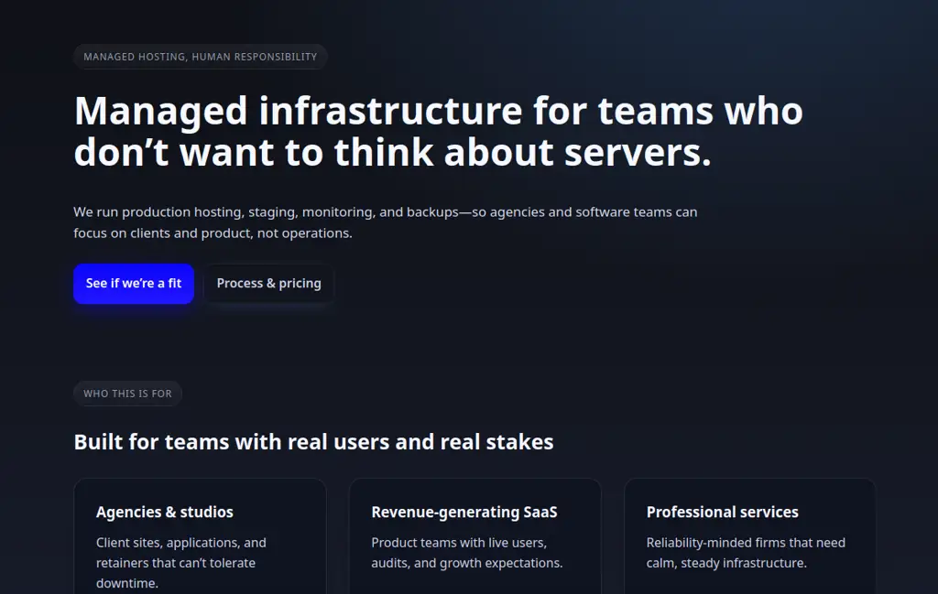Open Process & pricing

[268, 284]
